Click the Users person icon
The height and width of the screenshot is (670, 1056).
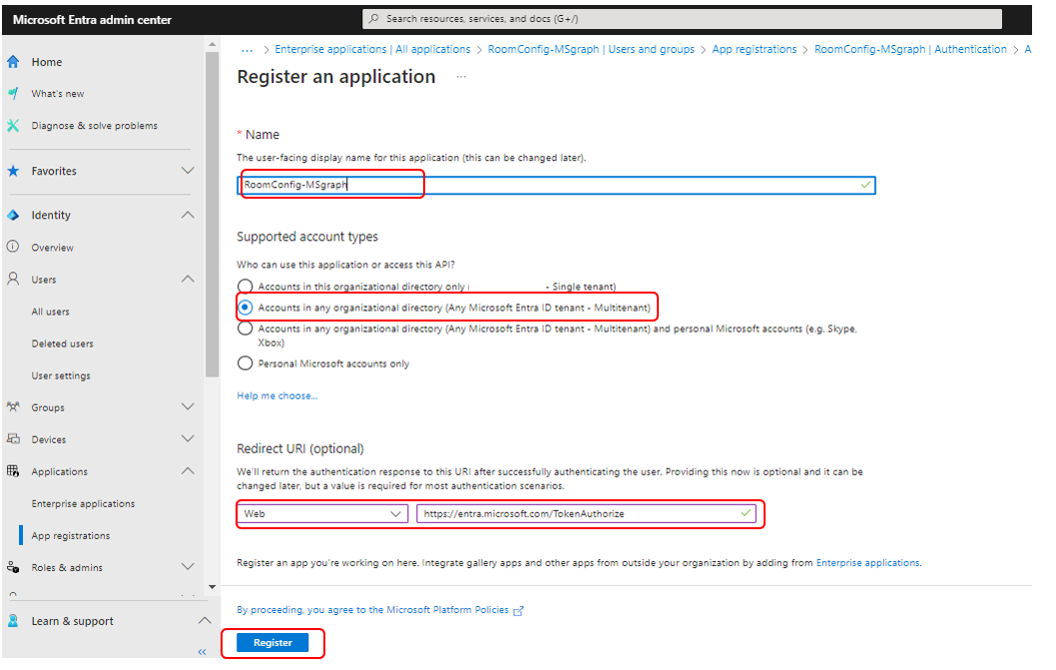pos(13,279)
